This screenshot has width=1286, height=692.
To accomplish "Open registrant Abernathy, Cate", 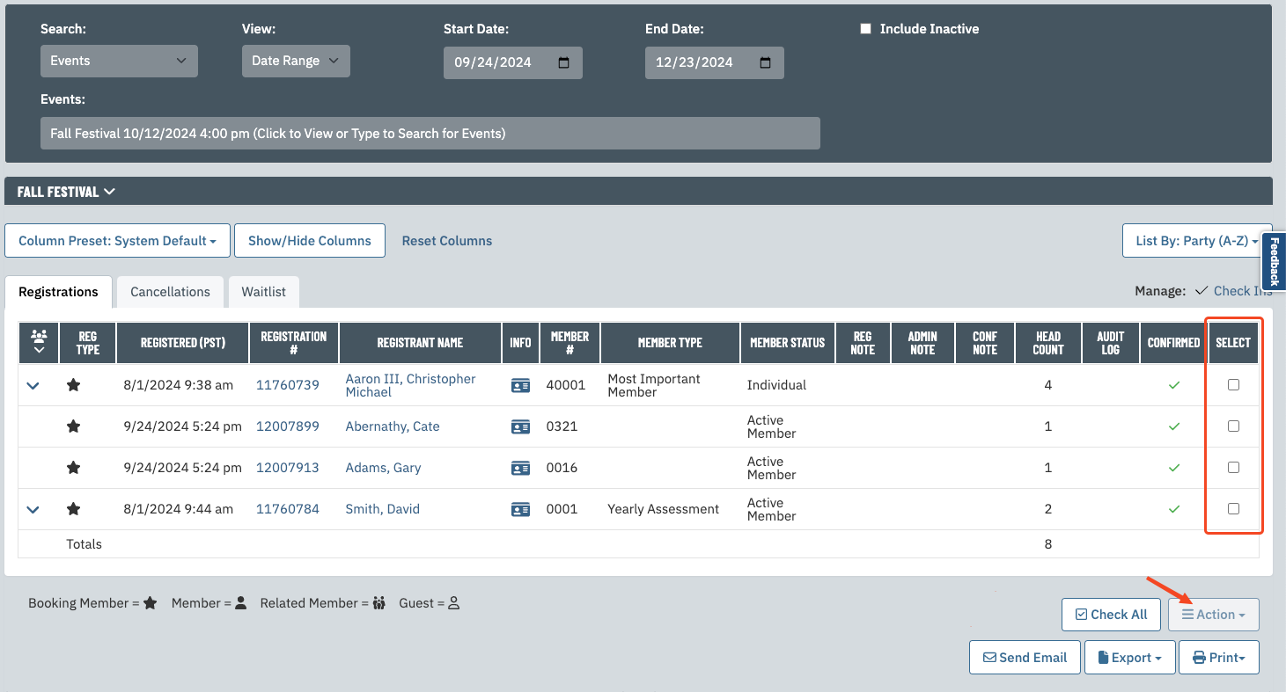I will point(393,426).
